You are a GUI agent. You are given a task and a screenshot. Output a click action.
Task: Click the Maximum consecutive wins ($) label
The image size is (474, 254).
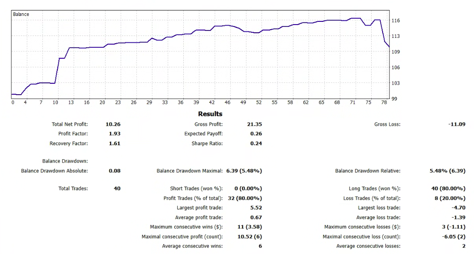186,227
